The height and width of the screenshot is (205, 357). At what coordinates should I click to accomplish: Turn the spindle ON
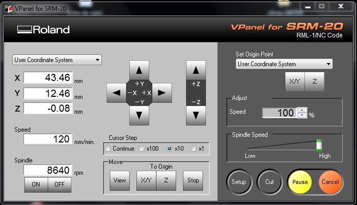pyautogui.click(x=36, y=184)
